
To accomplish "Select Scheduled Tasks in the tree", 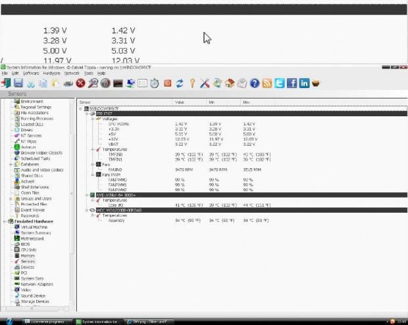I will [36, 158].
